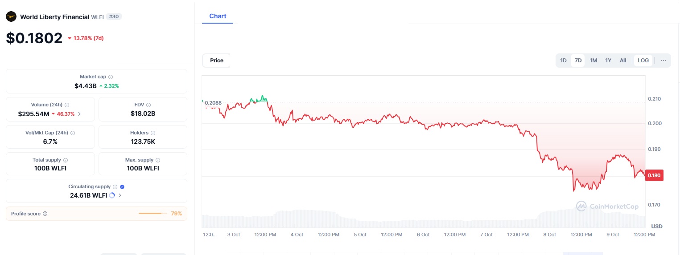Image resolution: width=680 pixels, height=255 pixels.
Task: Click the Holders info icon
Action: 153,133
